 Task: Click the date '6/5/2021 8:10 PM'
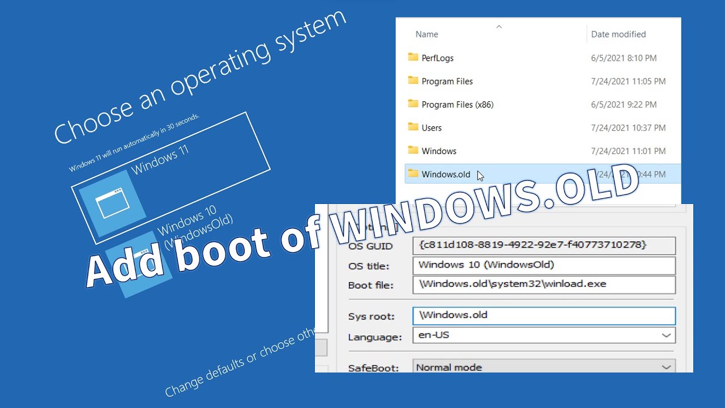tap(624, 58)
